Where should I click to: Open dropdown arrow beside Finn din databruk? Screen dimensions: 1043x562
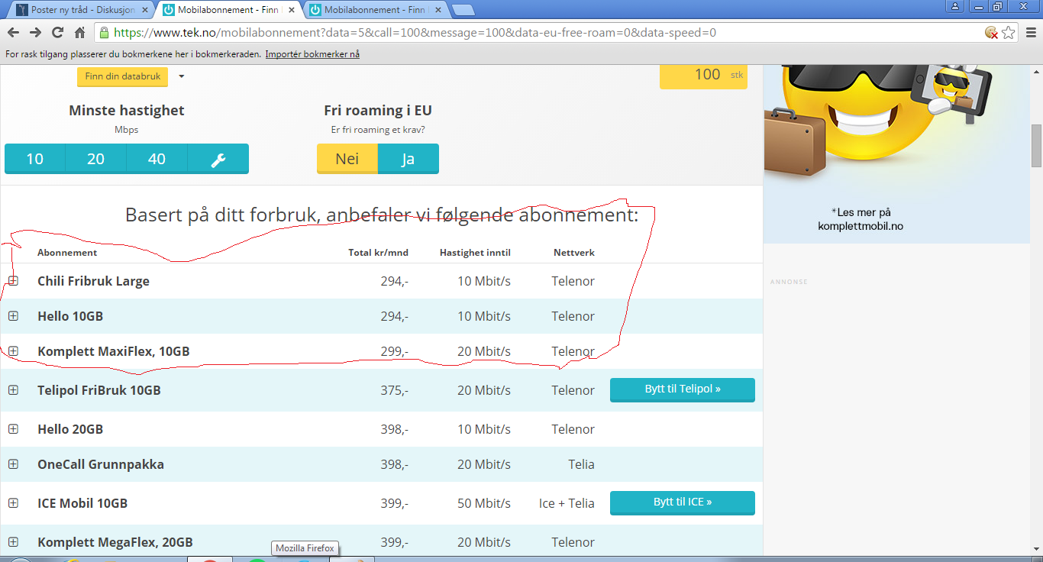coord(182,76)
